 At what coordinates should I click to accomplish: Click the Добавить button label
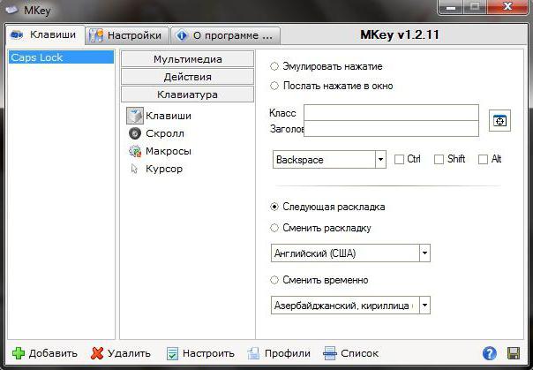click(53, 354)
